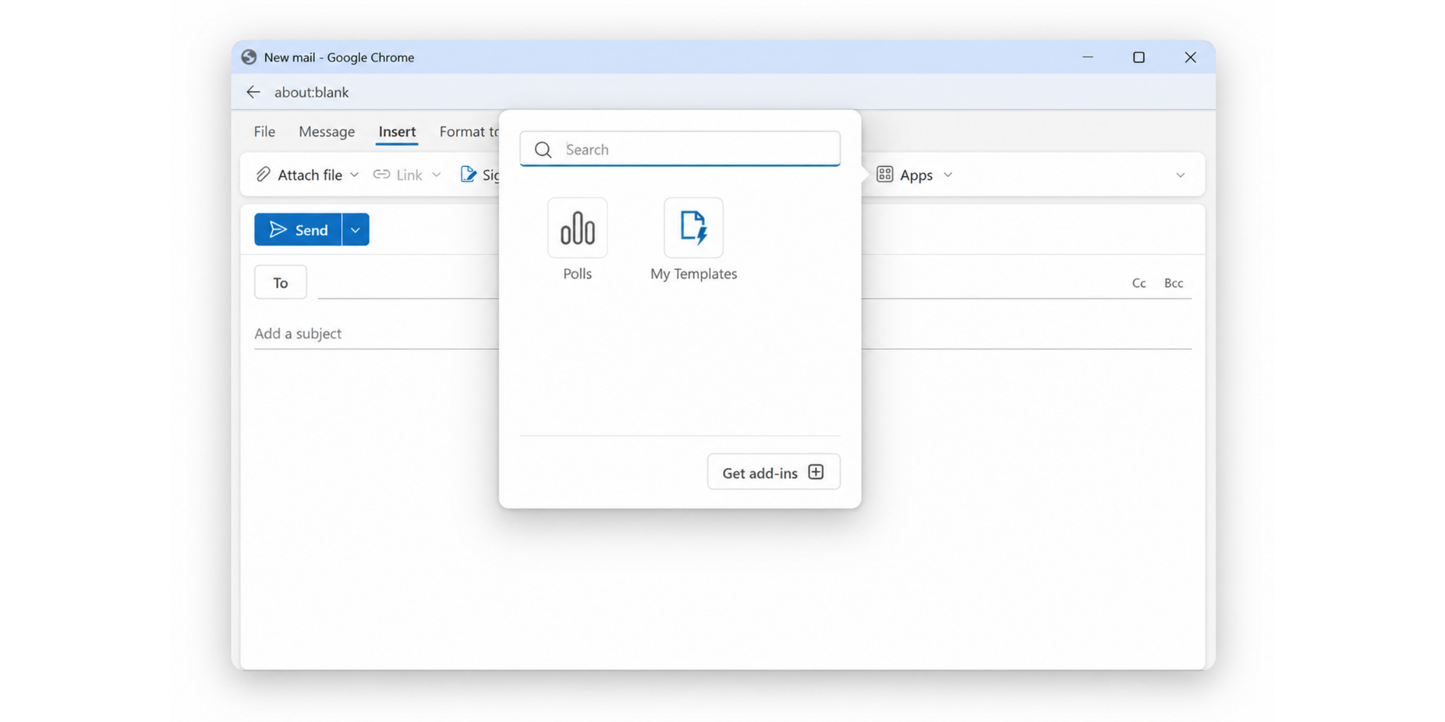
Task: Minimize the New mail window
Action: pos(1087,57)
